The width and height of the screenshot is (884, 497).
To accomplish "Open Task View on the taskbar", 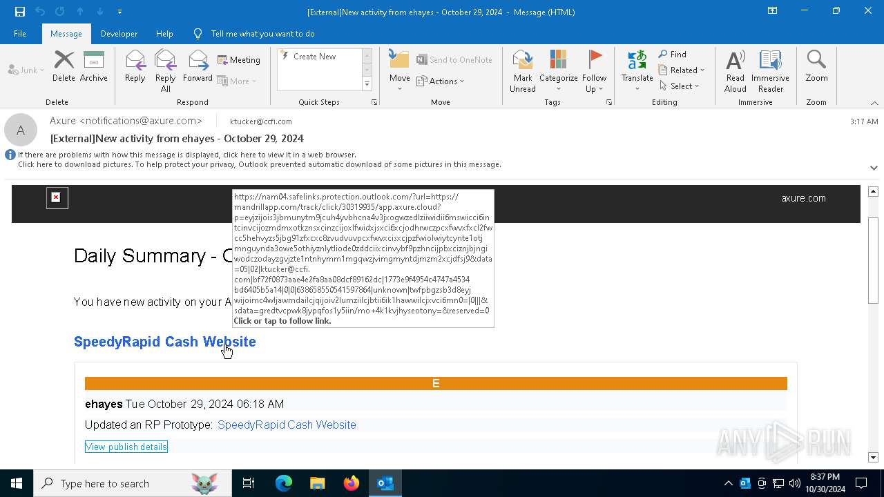I will (249, 483).
